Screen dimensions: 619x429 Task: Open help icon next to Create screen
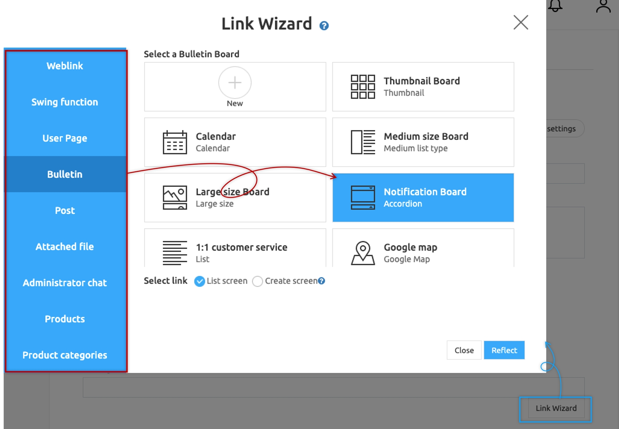[322, 281]
